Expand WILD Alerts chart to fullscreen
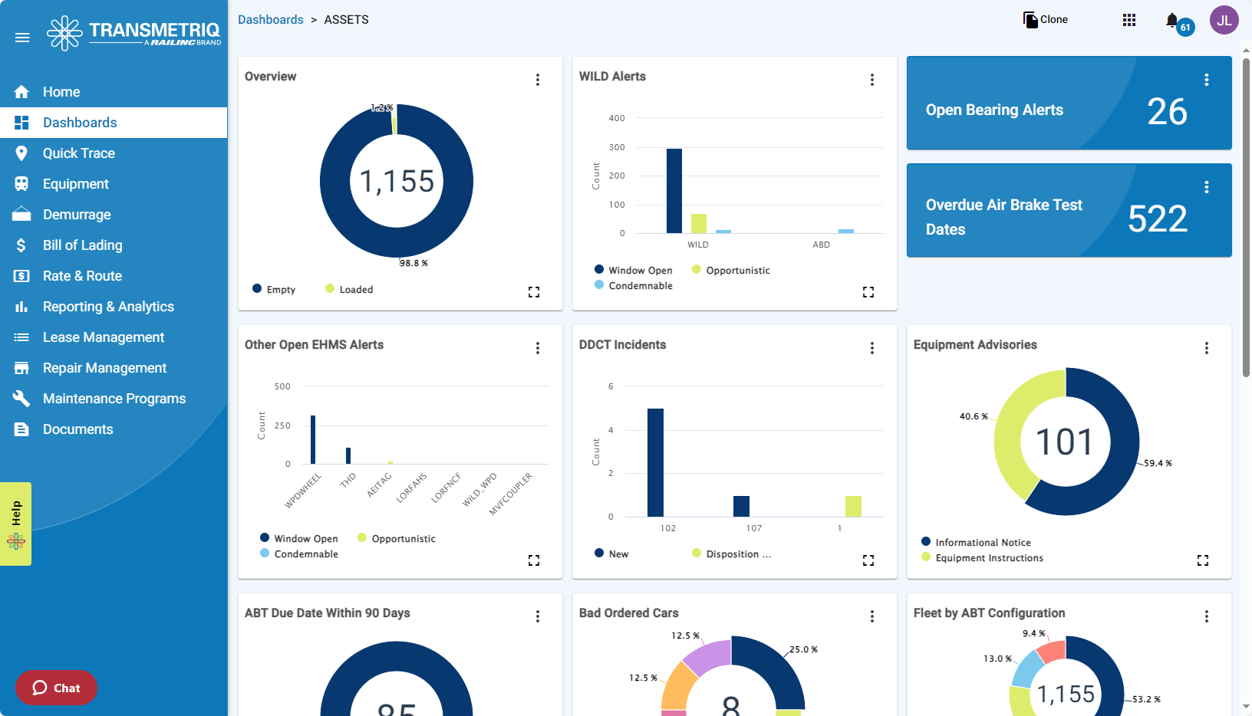The width and height of the screenshot is (1252, 716). (868, 292)
